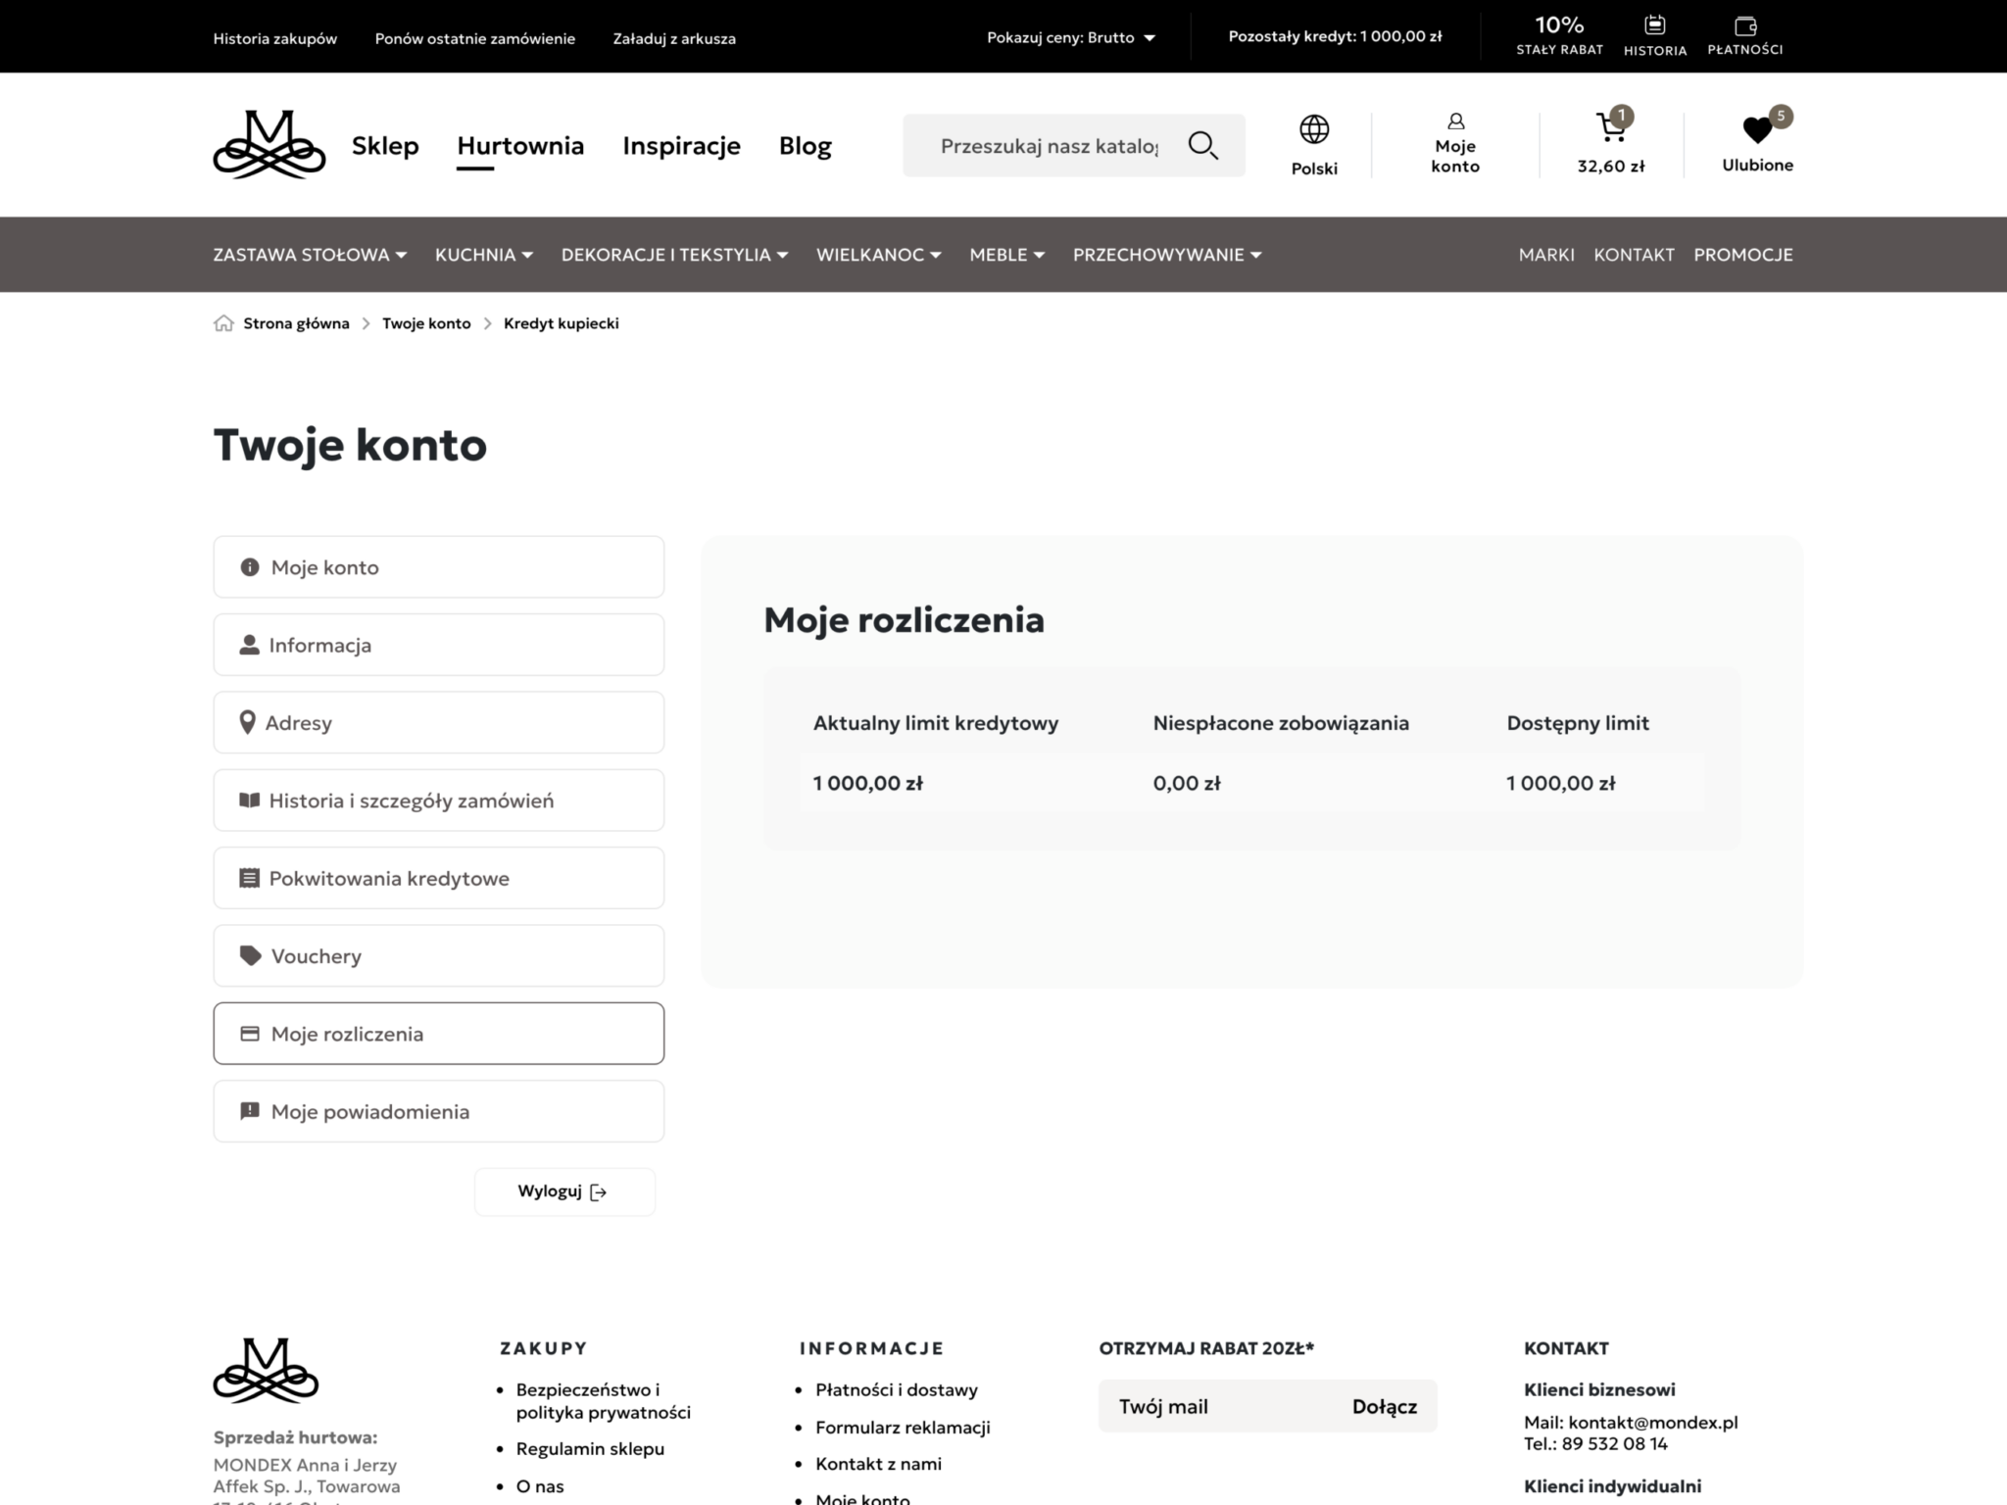The height and width of the screenshot is (1505, 2007).
Task: Click the Dołącz newsletter button
Action: (x=1385, y=1406)
